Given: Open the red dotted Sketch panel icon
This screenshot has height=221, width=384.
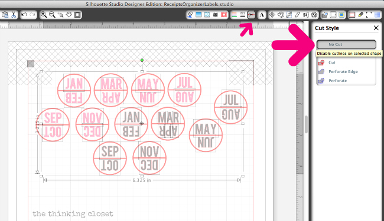Looking at the screenshot, I should tap(224, 15).
